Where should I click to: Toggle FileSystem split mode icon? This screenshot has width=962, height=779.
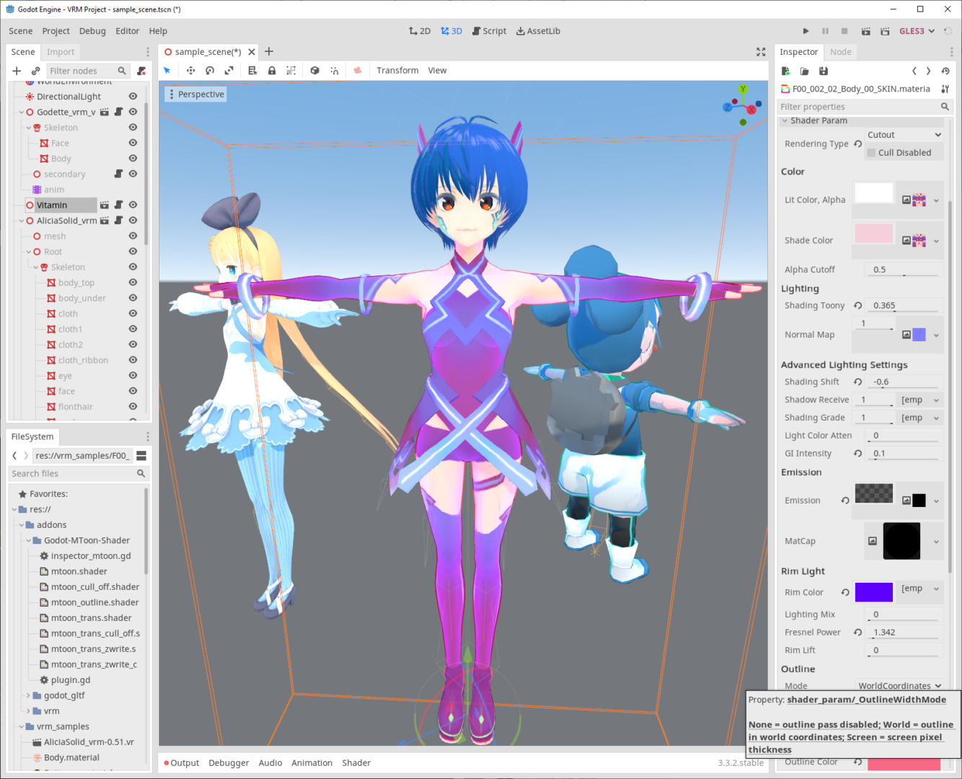141,456
